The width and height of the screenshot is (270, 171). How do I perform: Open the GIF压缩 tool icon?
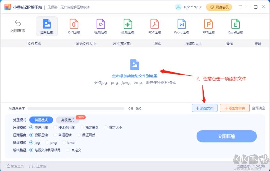click(x=74, y=24)
